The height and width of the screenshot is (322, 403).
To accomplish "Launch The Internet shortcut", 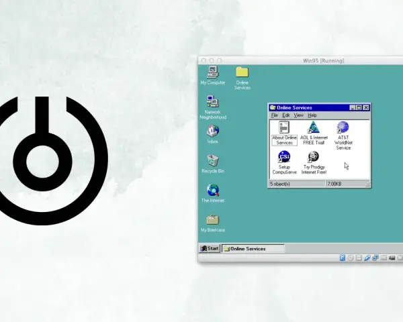I will [213, 193].
